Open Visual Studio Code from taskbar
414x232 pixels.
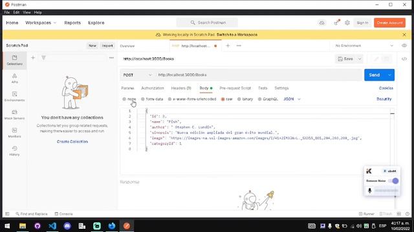52,226
